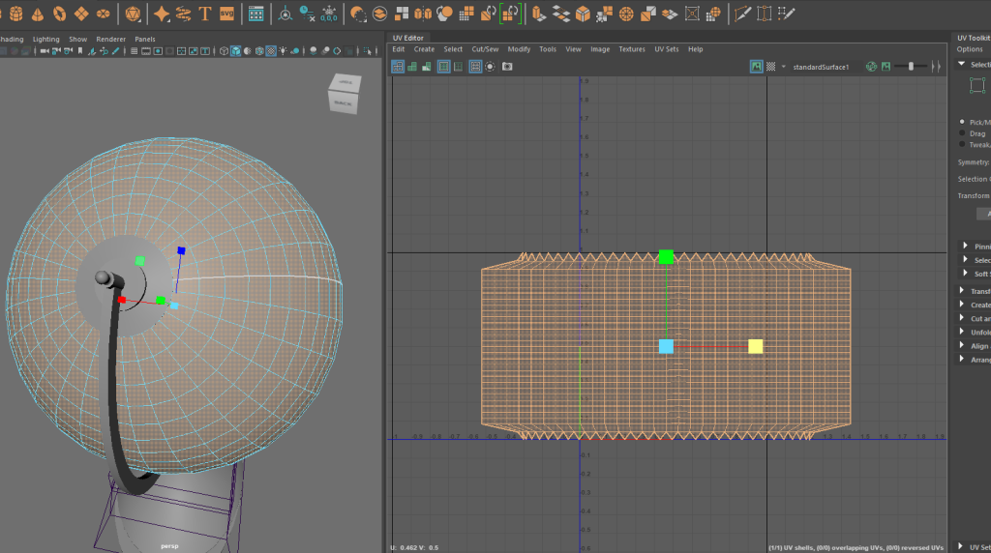Select the Quad Draw pencil tool
Image resolution: width=991 pixels, height=553 pixels.
tap(786, 14)
